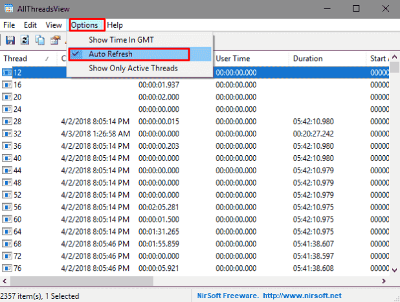400x302 pixels.
Task: Sort by the Duration column header
Action: [x=328, y=59]
